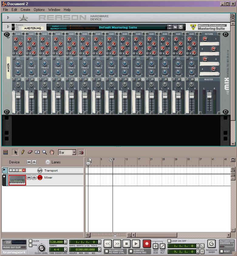Enable the Pre count-in checkbox
The width and height of the screenshot is (237, 256).
point(30,245)
